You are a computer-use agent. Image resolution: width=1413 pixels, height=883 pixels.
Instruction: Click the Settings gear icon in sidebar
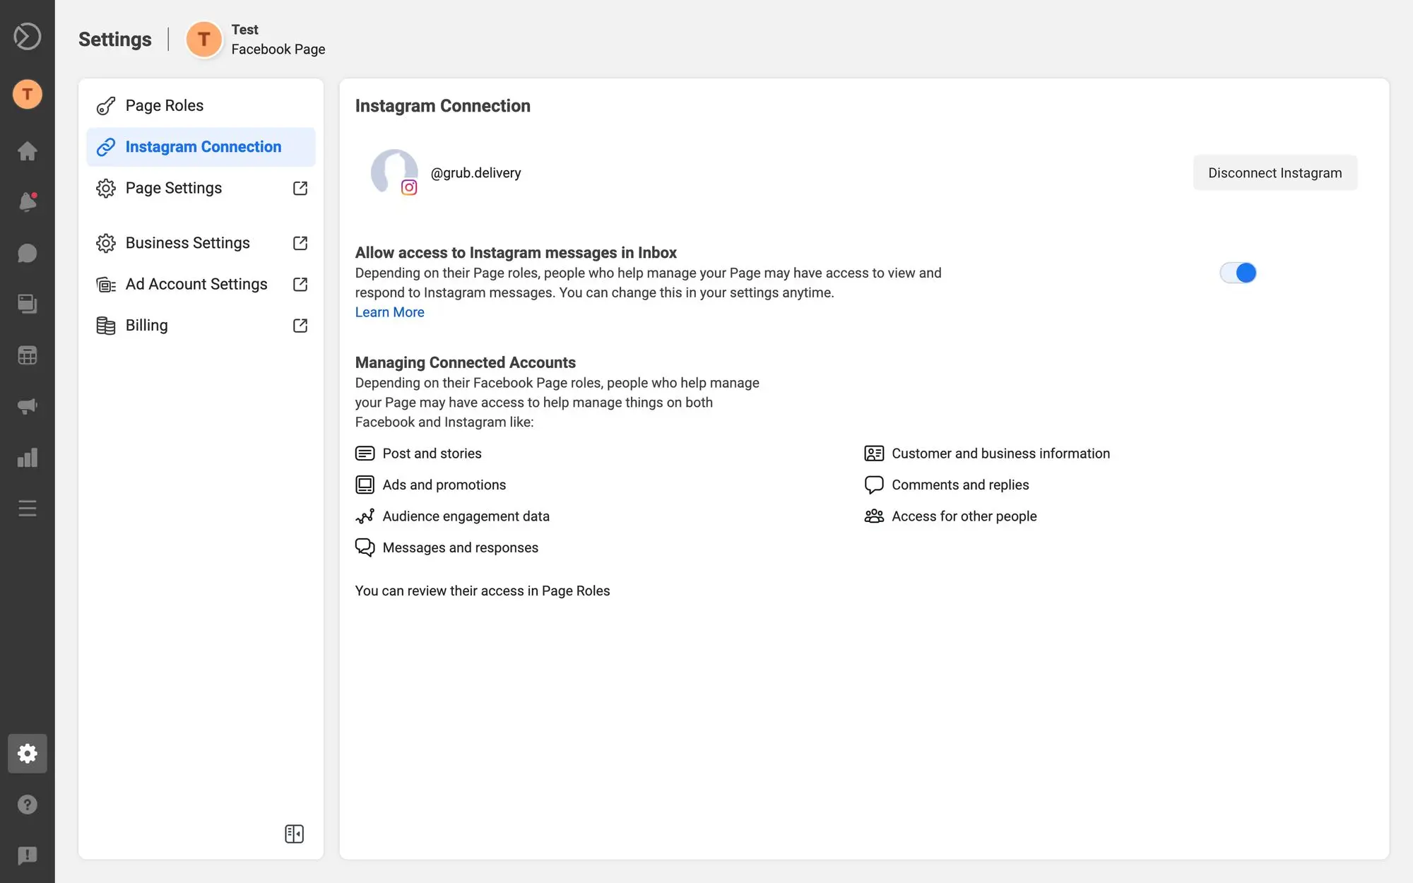[27, 754]
